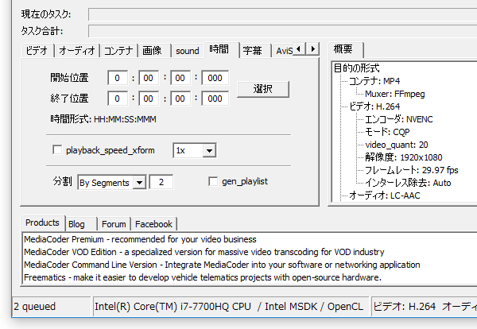
Task: Click the 終了位置 milliseconds field
Action: pos(215,99)
